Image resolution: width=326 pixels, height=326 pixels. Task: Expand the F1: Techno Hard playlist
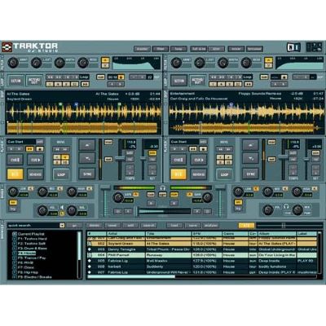point(15,239)
